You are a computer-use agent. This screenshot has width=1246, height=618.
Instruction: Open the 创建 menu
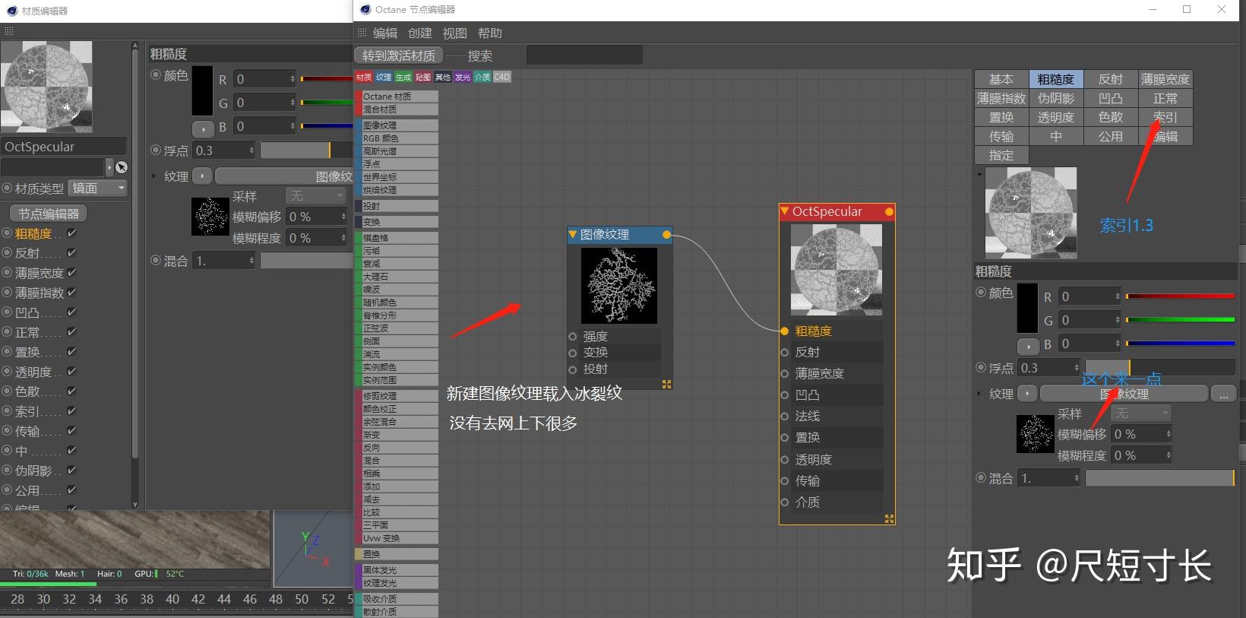[x=419, y=33]
